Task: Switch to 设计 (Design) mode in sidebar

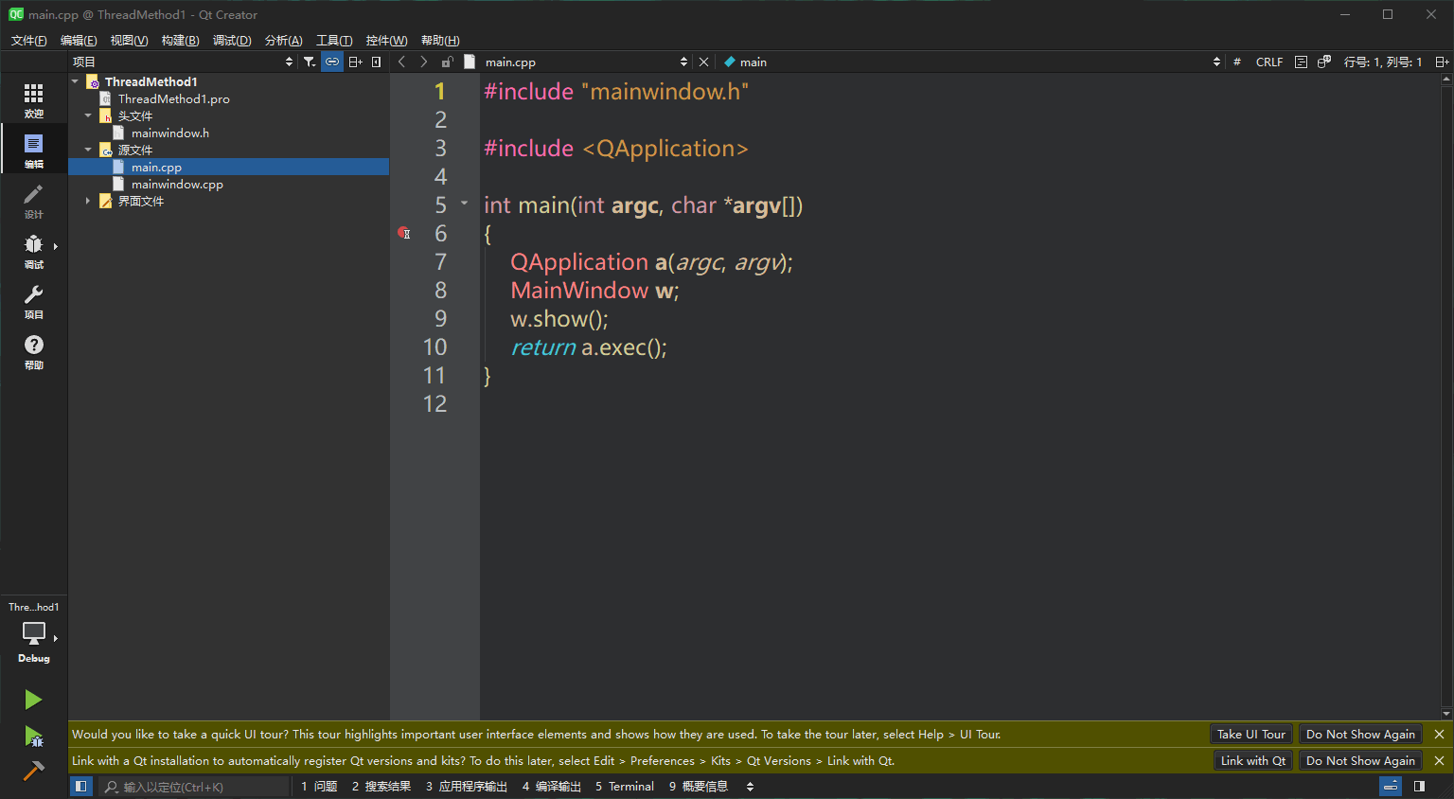Action: [x=34, y=199]
